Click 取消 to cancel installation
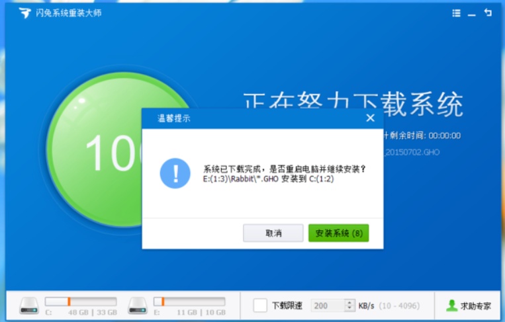505x322 pixels. click(273, 233)
